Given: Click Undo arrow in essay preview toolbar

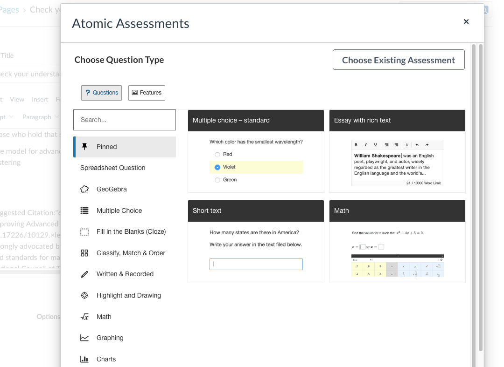Looking at the screenshot, I should [417, 145].
